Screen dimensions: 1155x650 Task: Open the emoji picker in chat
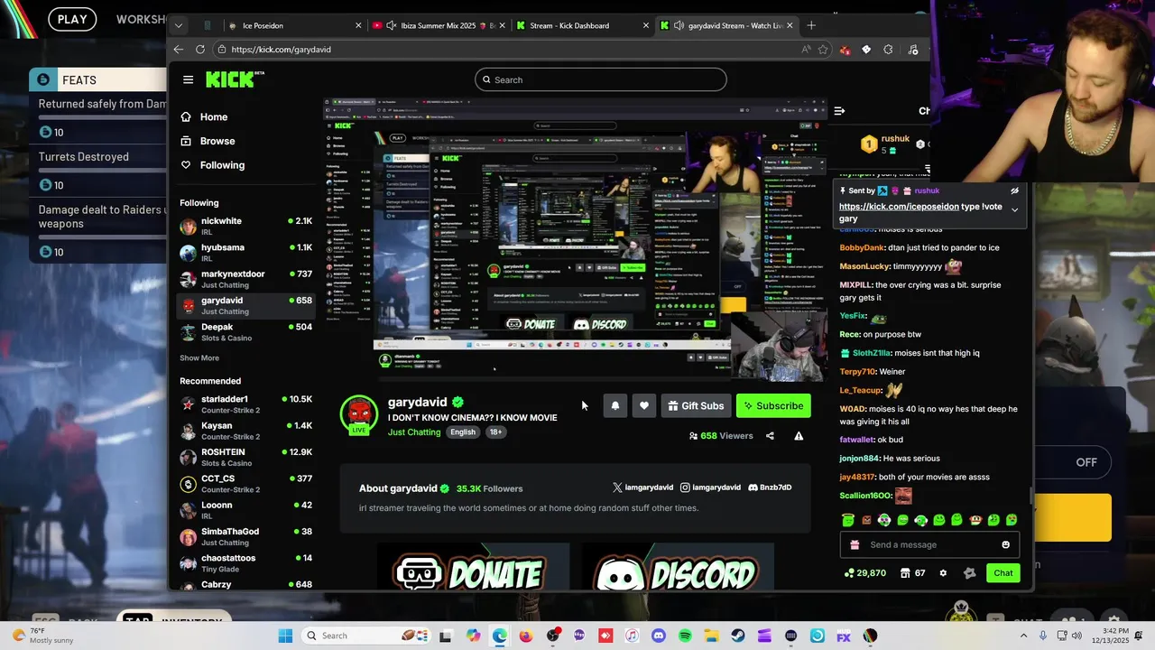[1006, 545]
